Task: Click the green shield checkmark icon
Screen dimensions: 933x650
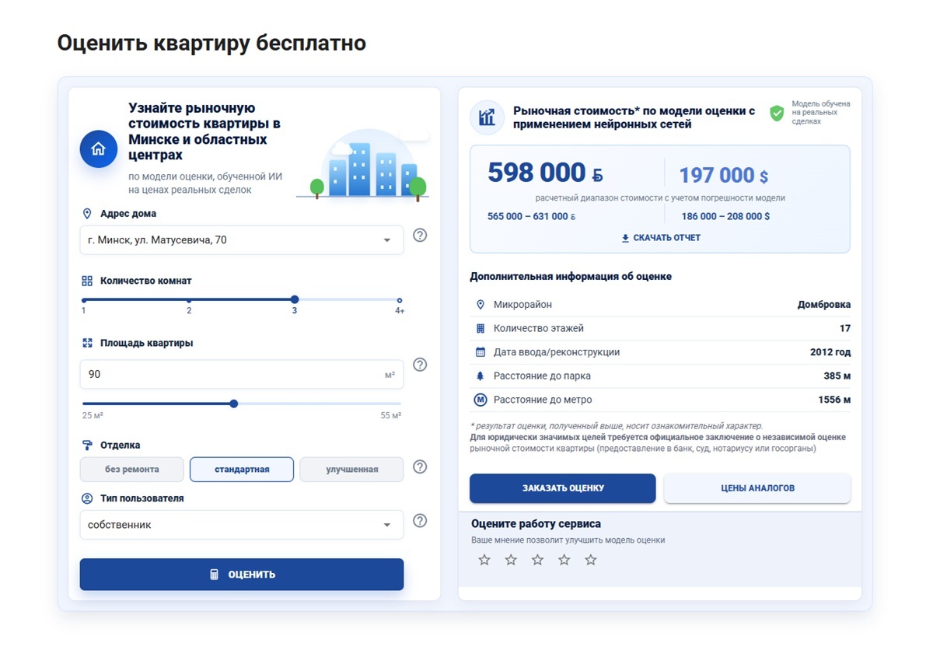Action: click(777, 114)
